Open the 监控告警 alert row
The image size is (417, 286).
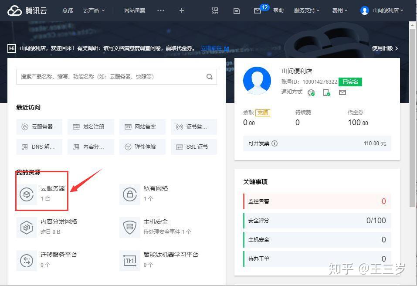click(x=317, y=201)
